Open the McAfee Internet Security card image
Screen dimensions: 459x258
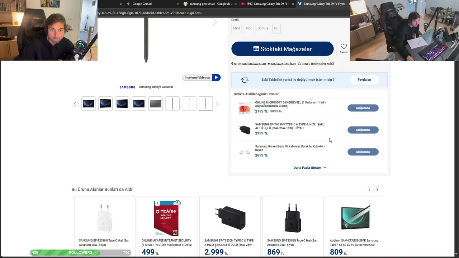(167, 218)
